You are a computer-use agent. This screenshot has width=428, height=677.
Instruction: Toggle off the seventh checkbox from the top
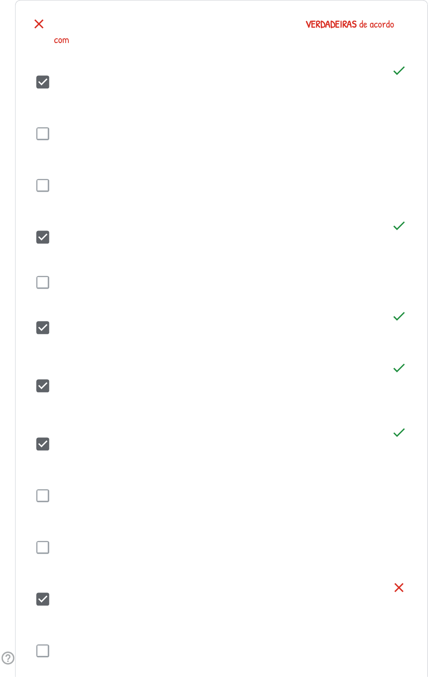[x=43, y=386]
